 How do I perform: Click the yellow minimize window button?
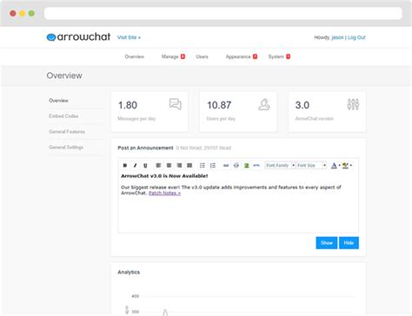(x=23, y=13)
